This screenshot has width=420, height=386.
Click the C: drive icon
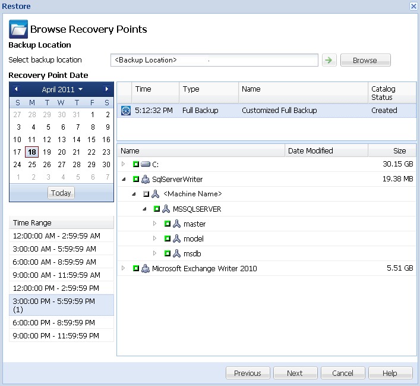point(146,164)
